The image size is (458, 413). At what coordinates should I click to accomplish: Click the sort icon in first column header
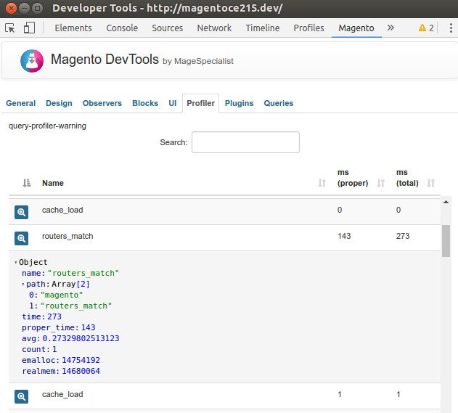click(x=27, y=184)
